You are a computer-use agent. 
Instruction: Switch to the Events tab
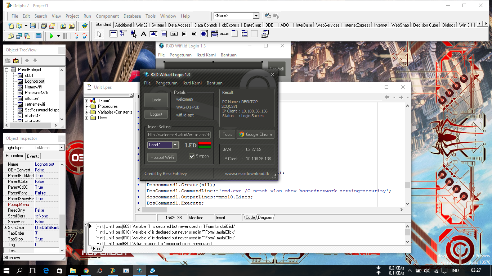pyautogui.click(x=33, y=156)
